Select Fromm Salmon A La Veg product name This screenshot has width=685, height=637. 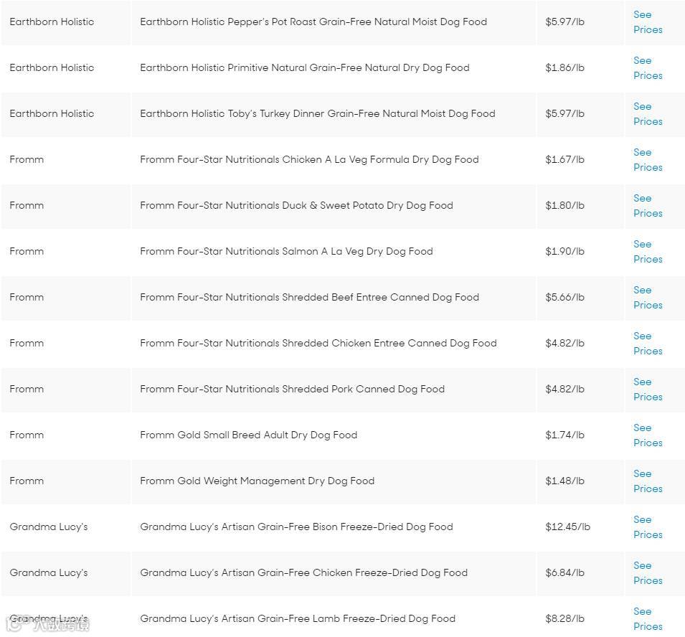click(x=286, y=251)
